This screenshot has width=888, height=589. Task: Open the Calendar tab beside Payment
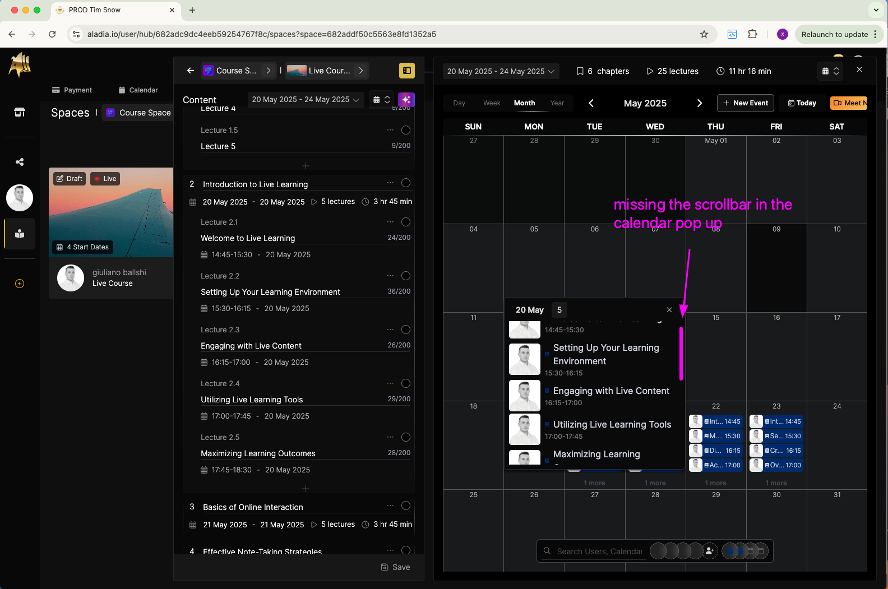tap(138, 90)
